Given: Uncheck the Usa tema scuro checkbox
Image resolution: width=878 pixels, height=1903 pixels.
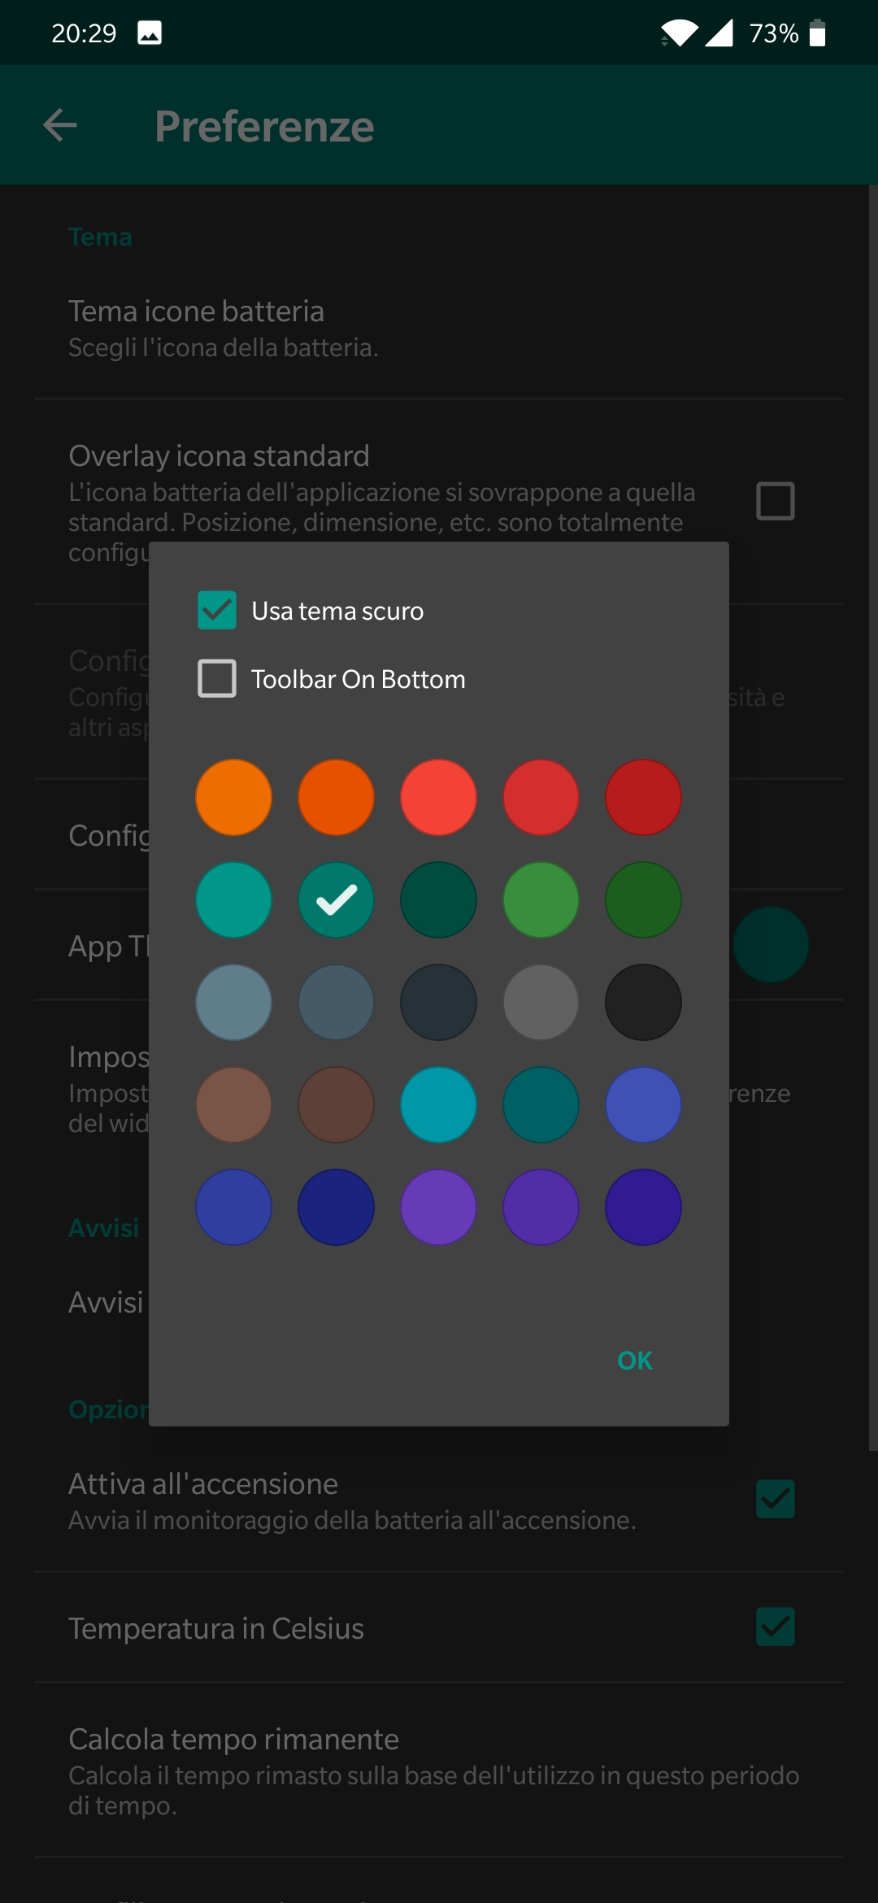Looking at the screenshot, I should (217, 610).
